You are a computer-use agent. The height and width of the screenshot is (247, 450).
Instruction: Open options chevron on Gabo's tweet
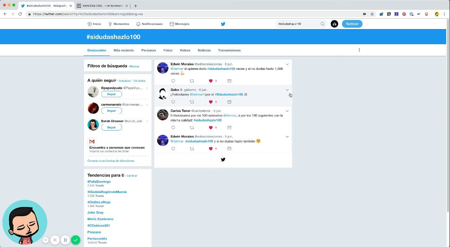point(287,90)
